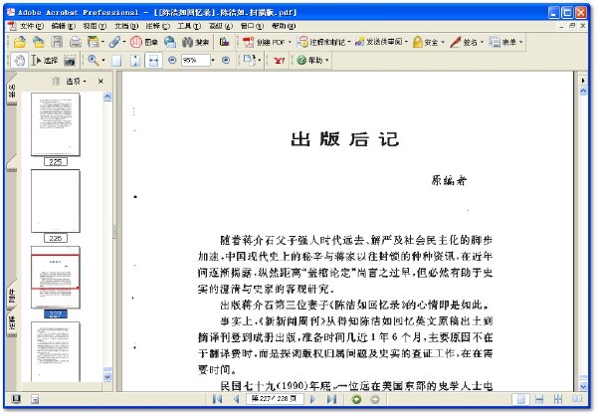Click the colorful icon right of 搜索
The image size is (597, 415).
224,42
